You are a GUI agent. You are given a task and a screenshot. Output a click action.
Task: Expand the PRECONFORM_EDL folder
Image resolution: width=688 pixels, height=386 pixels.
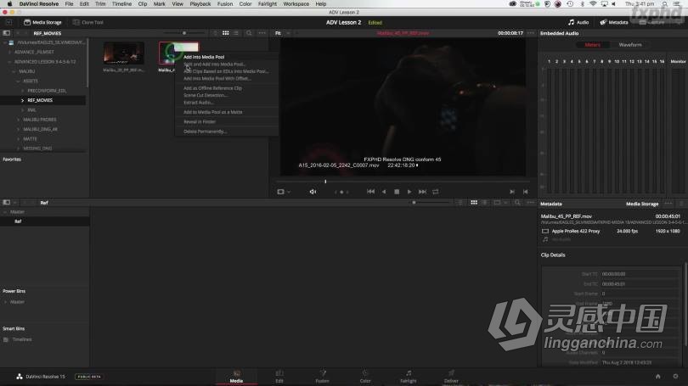click(x=23, y=90)
